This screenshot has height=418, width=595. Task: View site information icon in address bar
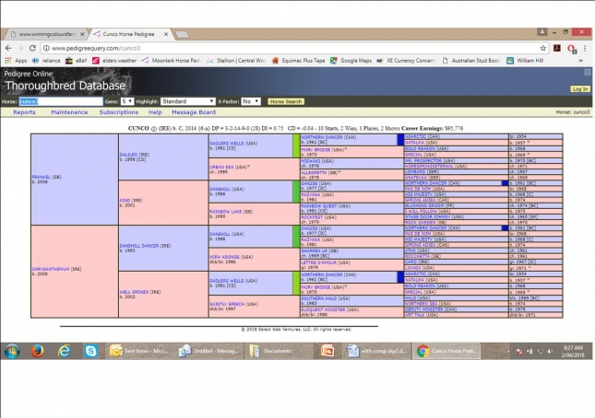pyautogui.click(x=46, y=48)
